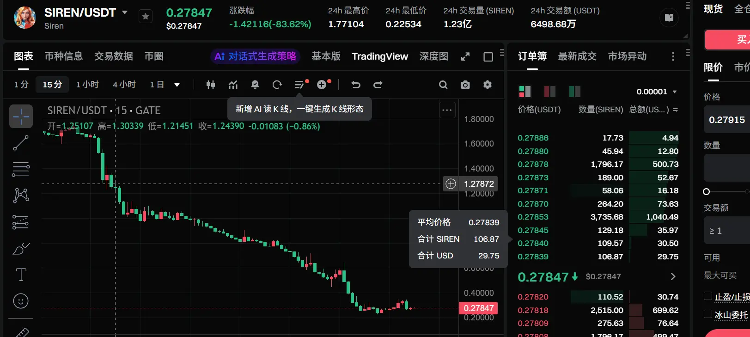
Task: Select the forecast and measurement tool
Action: [x=21, y=222]
